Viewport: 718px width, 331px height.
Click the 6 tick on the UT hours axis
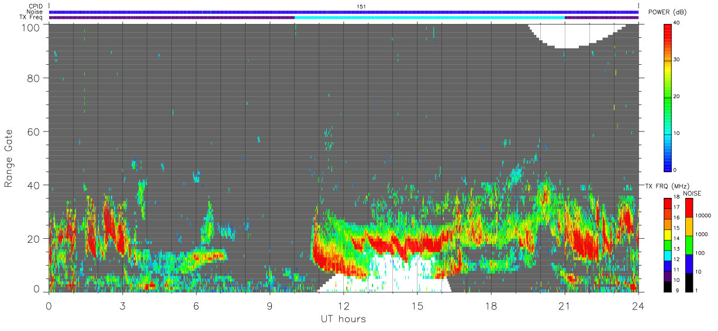click(x=196, y=305)
